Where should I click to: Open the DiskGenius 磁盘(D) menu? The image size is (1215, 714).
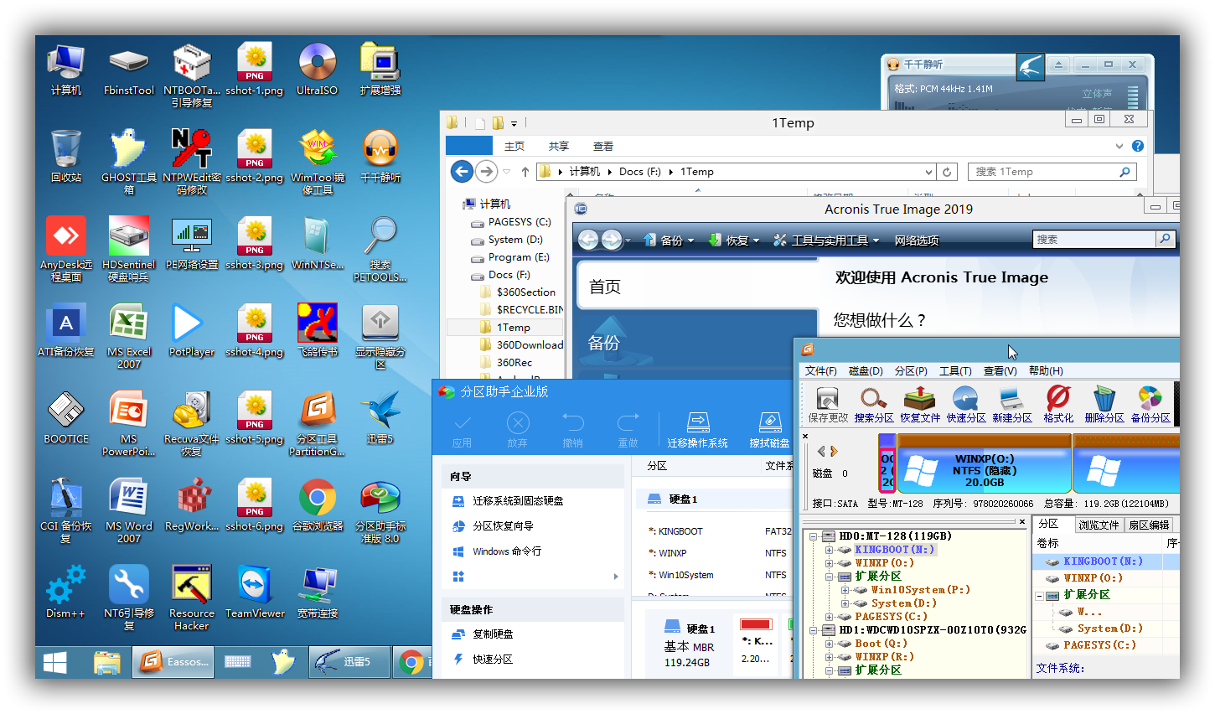[866, 370]
